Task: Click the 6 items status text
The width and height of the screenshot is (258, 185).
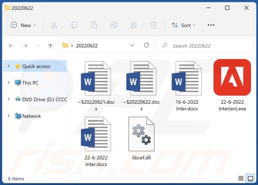Action: click(x=16, y=178)
